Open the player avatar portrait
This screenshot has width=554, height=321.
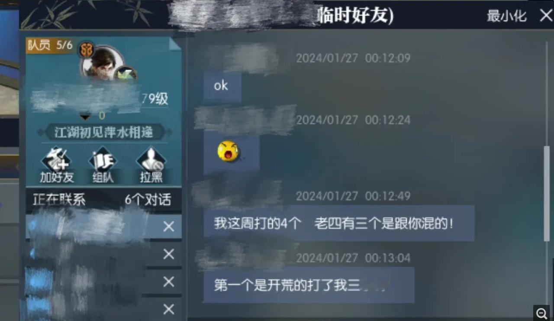(x=103, y=63)
